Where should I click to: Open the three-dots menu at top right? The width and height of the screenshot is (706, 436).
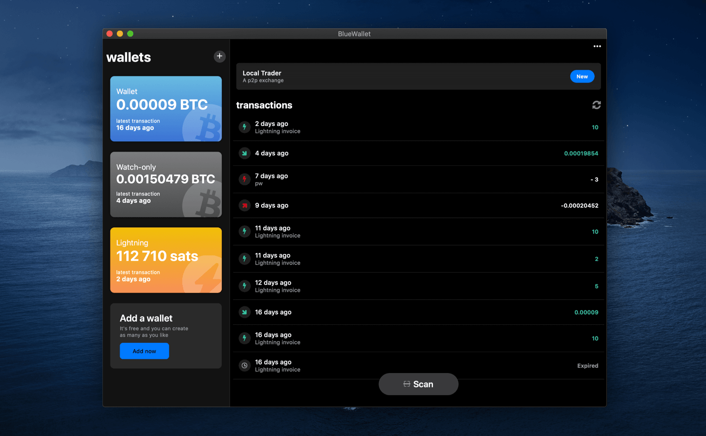pyautogui.click(x=597, y=46)
